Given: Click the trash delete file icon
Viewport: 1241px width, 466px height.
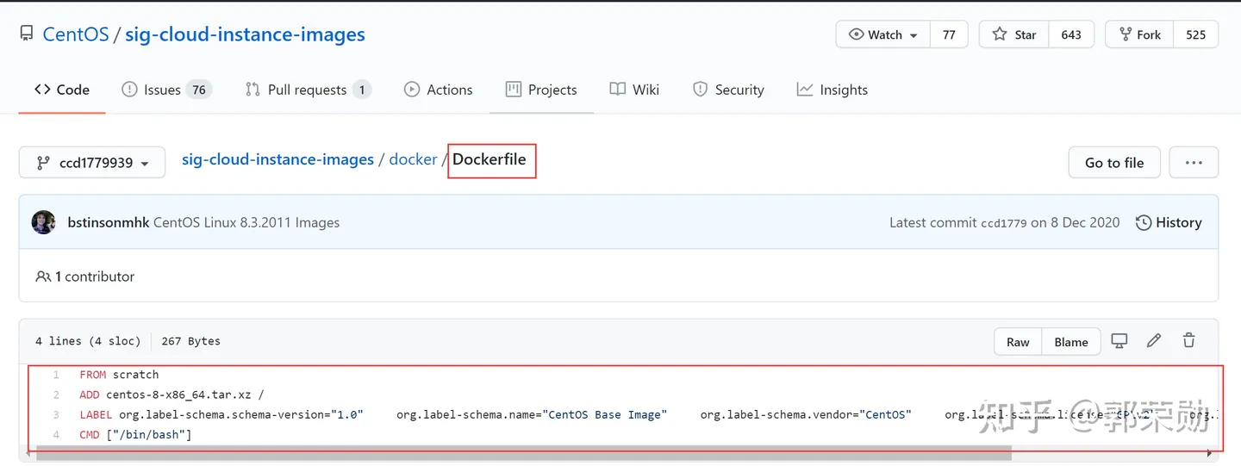Looking at the screenshot, I should [x=1189, y=341].
